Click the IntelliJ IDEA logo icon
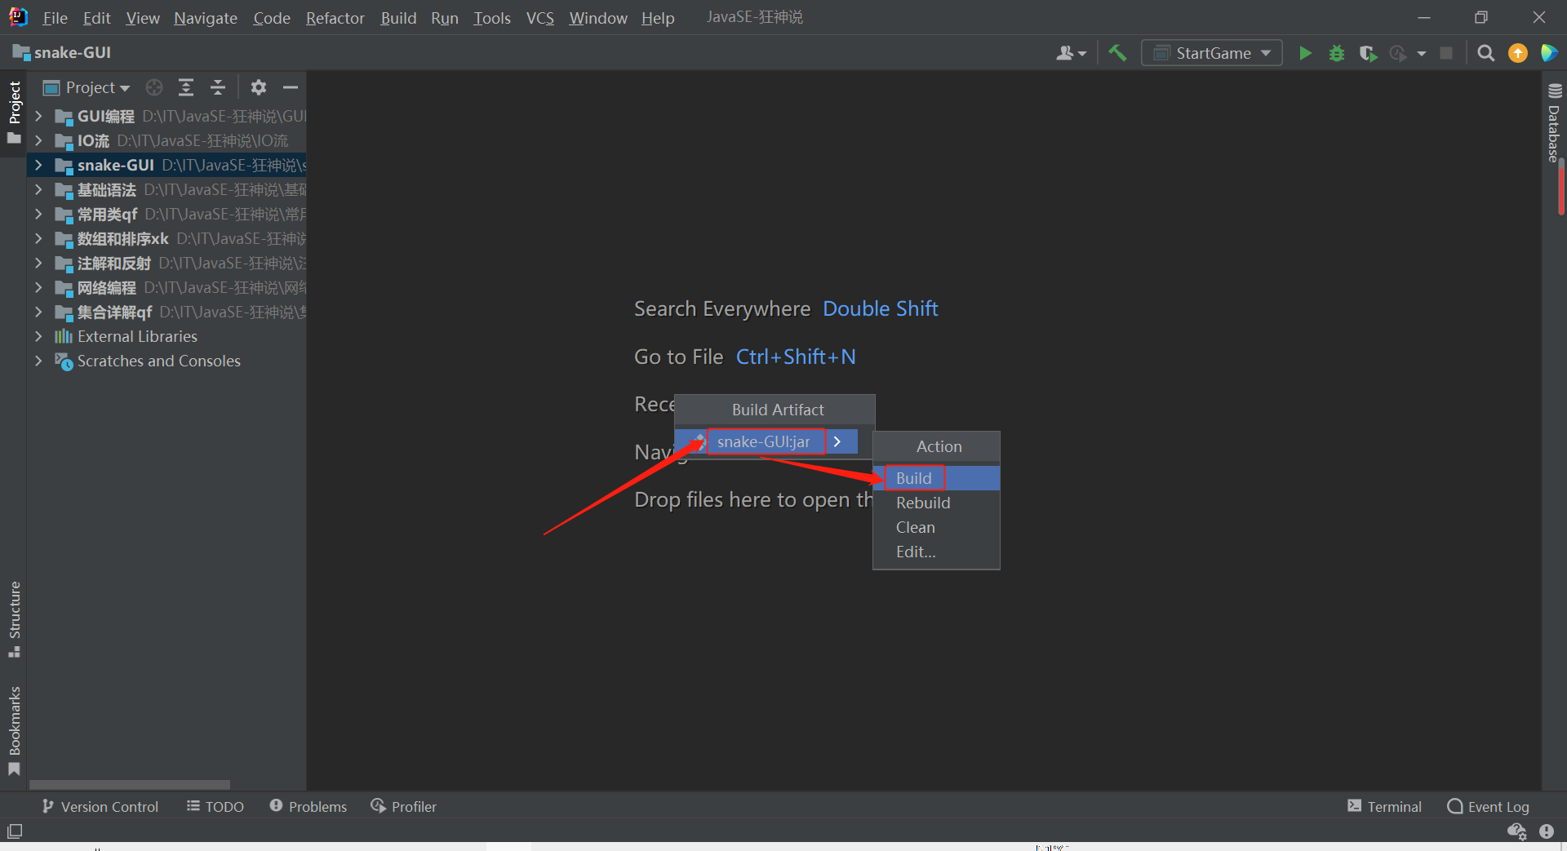1567x851 pixels. (x=18, y=17)
